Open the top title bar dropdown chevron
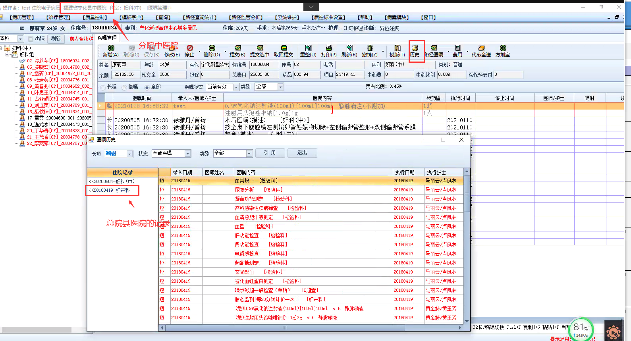This screenshot has height=341, width=631. coord(311,7)
